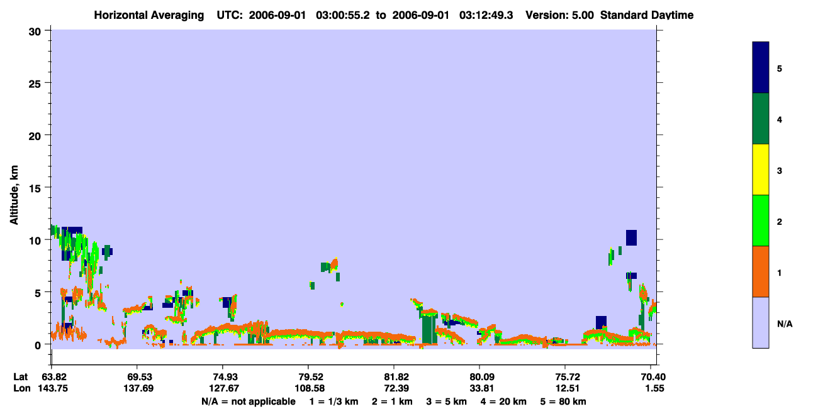Click the 30 tick on altitude axis
Screen dimensions: 818x419
pyautogui.click(x=38, y=31)
